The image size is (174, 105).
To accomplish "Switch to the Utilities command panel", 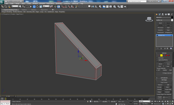I will (172, 14).
